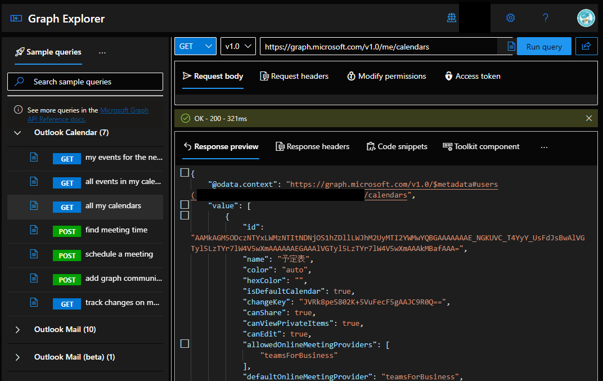
Task: Collapse the sidebar via top-left panel icon
Action: pos(16,18)
